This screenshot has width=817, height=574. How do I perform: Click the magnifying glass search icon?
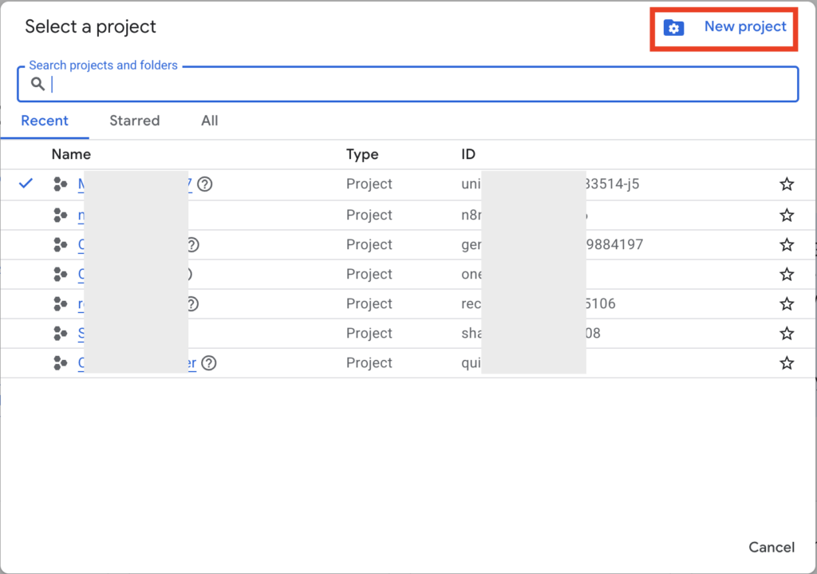pos(37,84)
